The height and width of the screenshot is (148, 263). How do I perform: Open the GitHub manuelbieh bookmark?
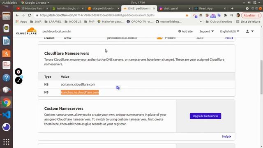tap(168, 21)
